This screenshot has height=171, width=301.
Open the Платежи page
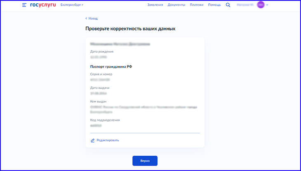197,5
